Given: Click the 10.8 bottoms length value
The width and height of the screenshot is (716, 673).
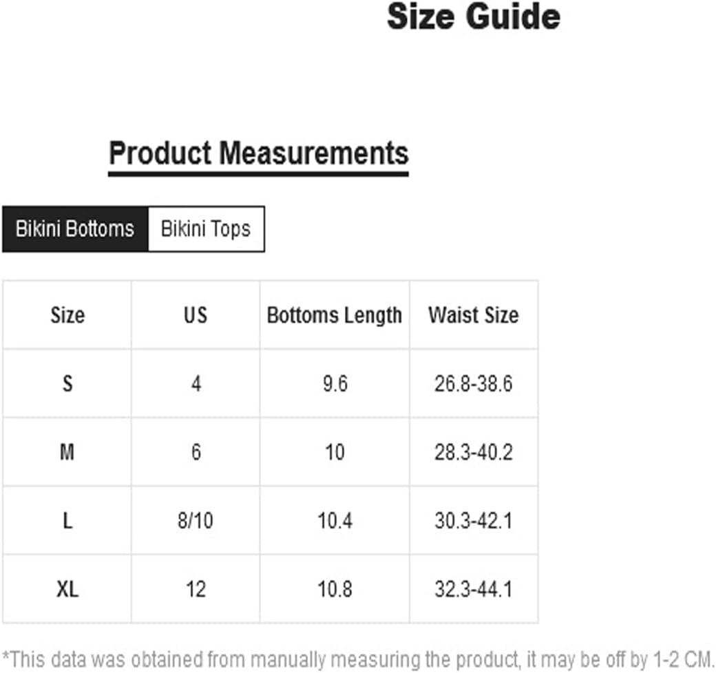Looking at the screenshot, I should pyautogui.click(x=335, y=588).
